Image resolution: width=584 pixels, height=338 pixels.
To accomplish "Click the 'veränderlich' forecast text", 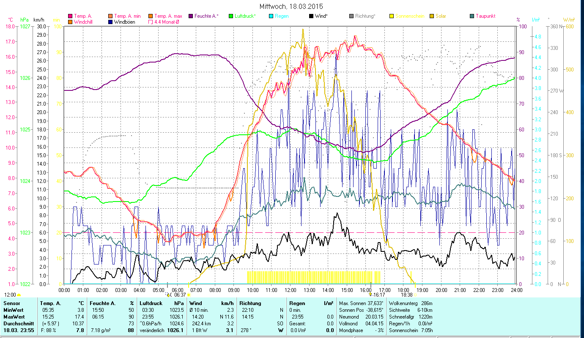I will click(x=152, y=330).
